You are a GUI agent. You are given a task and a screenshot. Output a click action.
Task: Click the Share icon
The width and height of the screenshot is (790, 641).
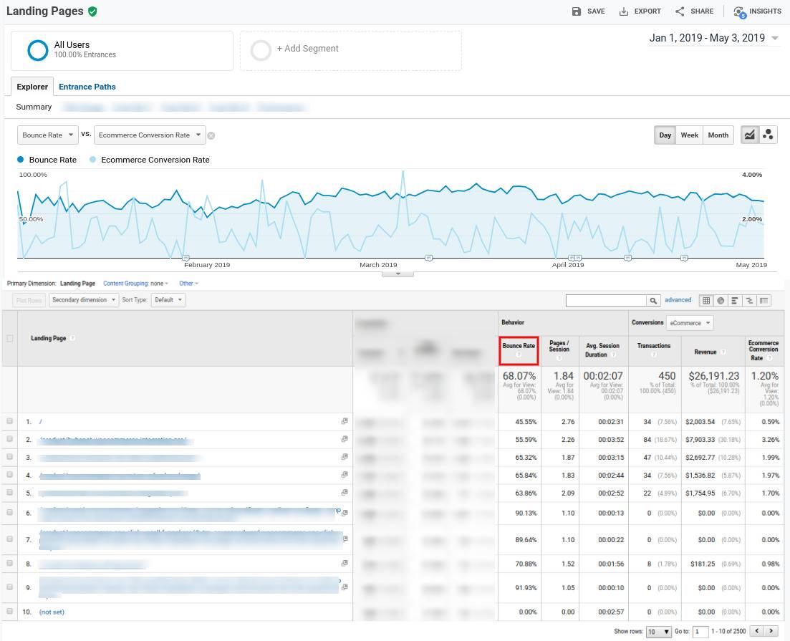tap(678, 11)
